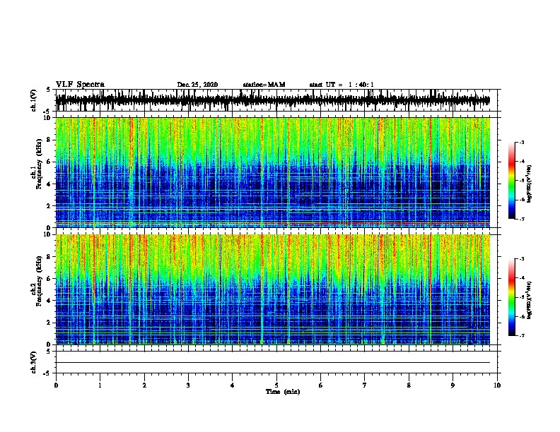Click the "8" kHz tick of ch.1 spectrogram
This screenshot has width=560, height=432.
click(49, 140)
